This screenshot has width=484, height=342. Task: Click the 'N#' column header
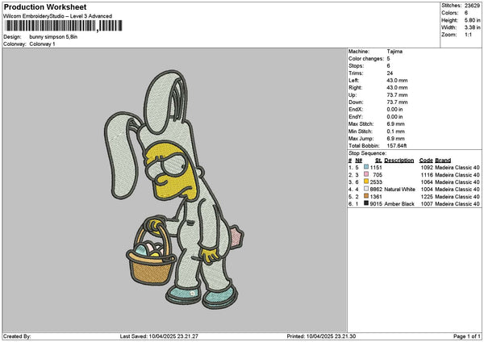click(359, 161)
